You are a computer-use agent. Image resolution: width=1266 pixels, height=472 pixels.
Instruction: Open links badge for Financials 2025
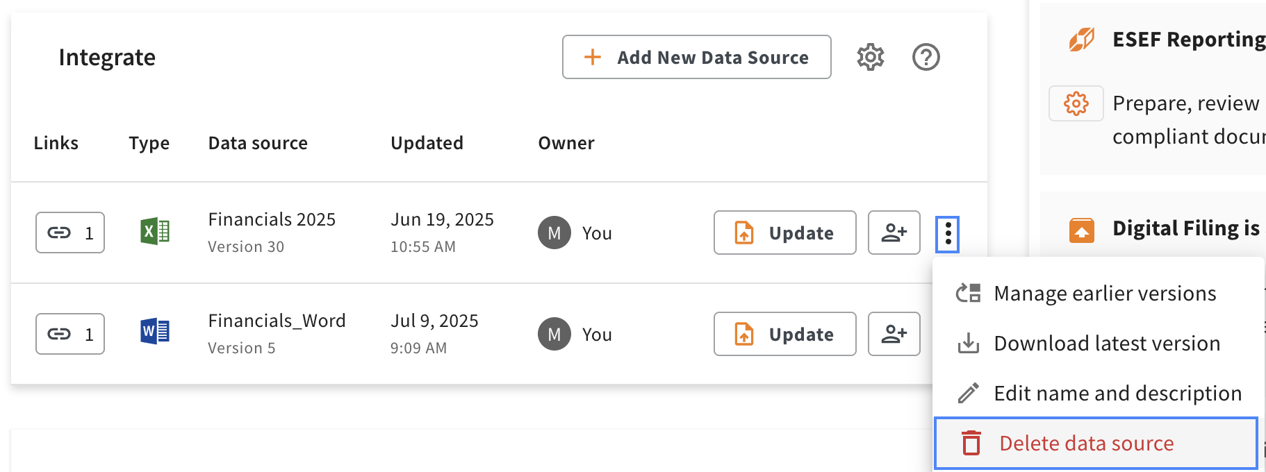(70, 233)
